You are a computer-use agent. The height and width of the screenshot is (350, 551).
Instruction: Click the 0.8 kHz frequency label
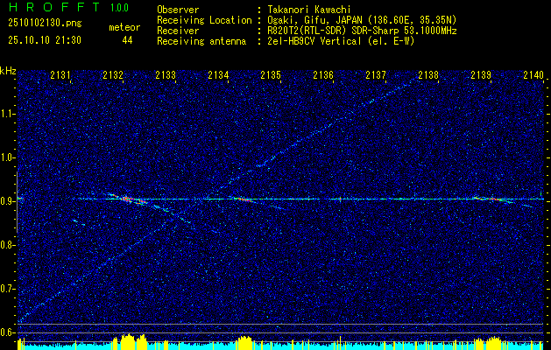7,245
